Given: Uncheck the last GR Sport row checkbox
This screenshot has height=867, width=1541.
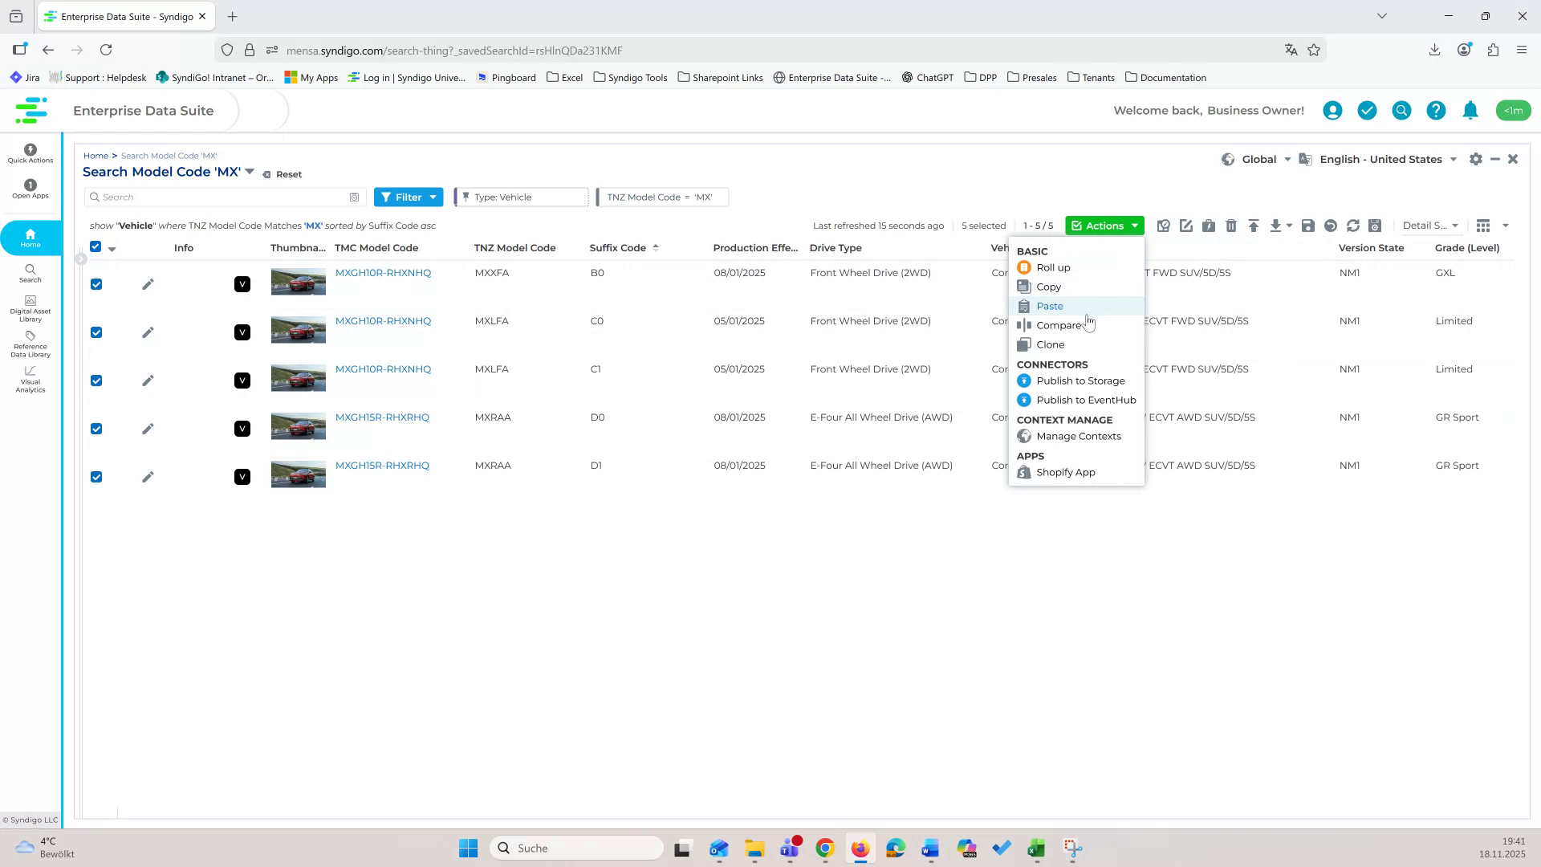Looking at the screenshot, I should 96,476.
